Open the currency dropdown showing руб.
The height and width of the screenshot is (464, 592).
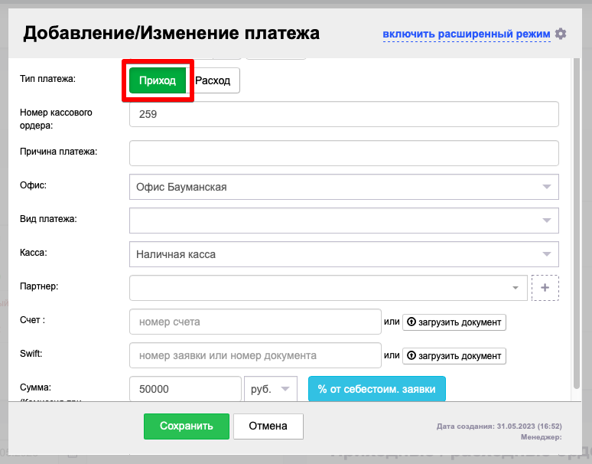[271, 389]
